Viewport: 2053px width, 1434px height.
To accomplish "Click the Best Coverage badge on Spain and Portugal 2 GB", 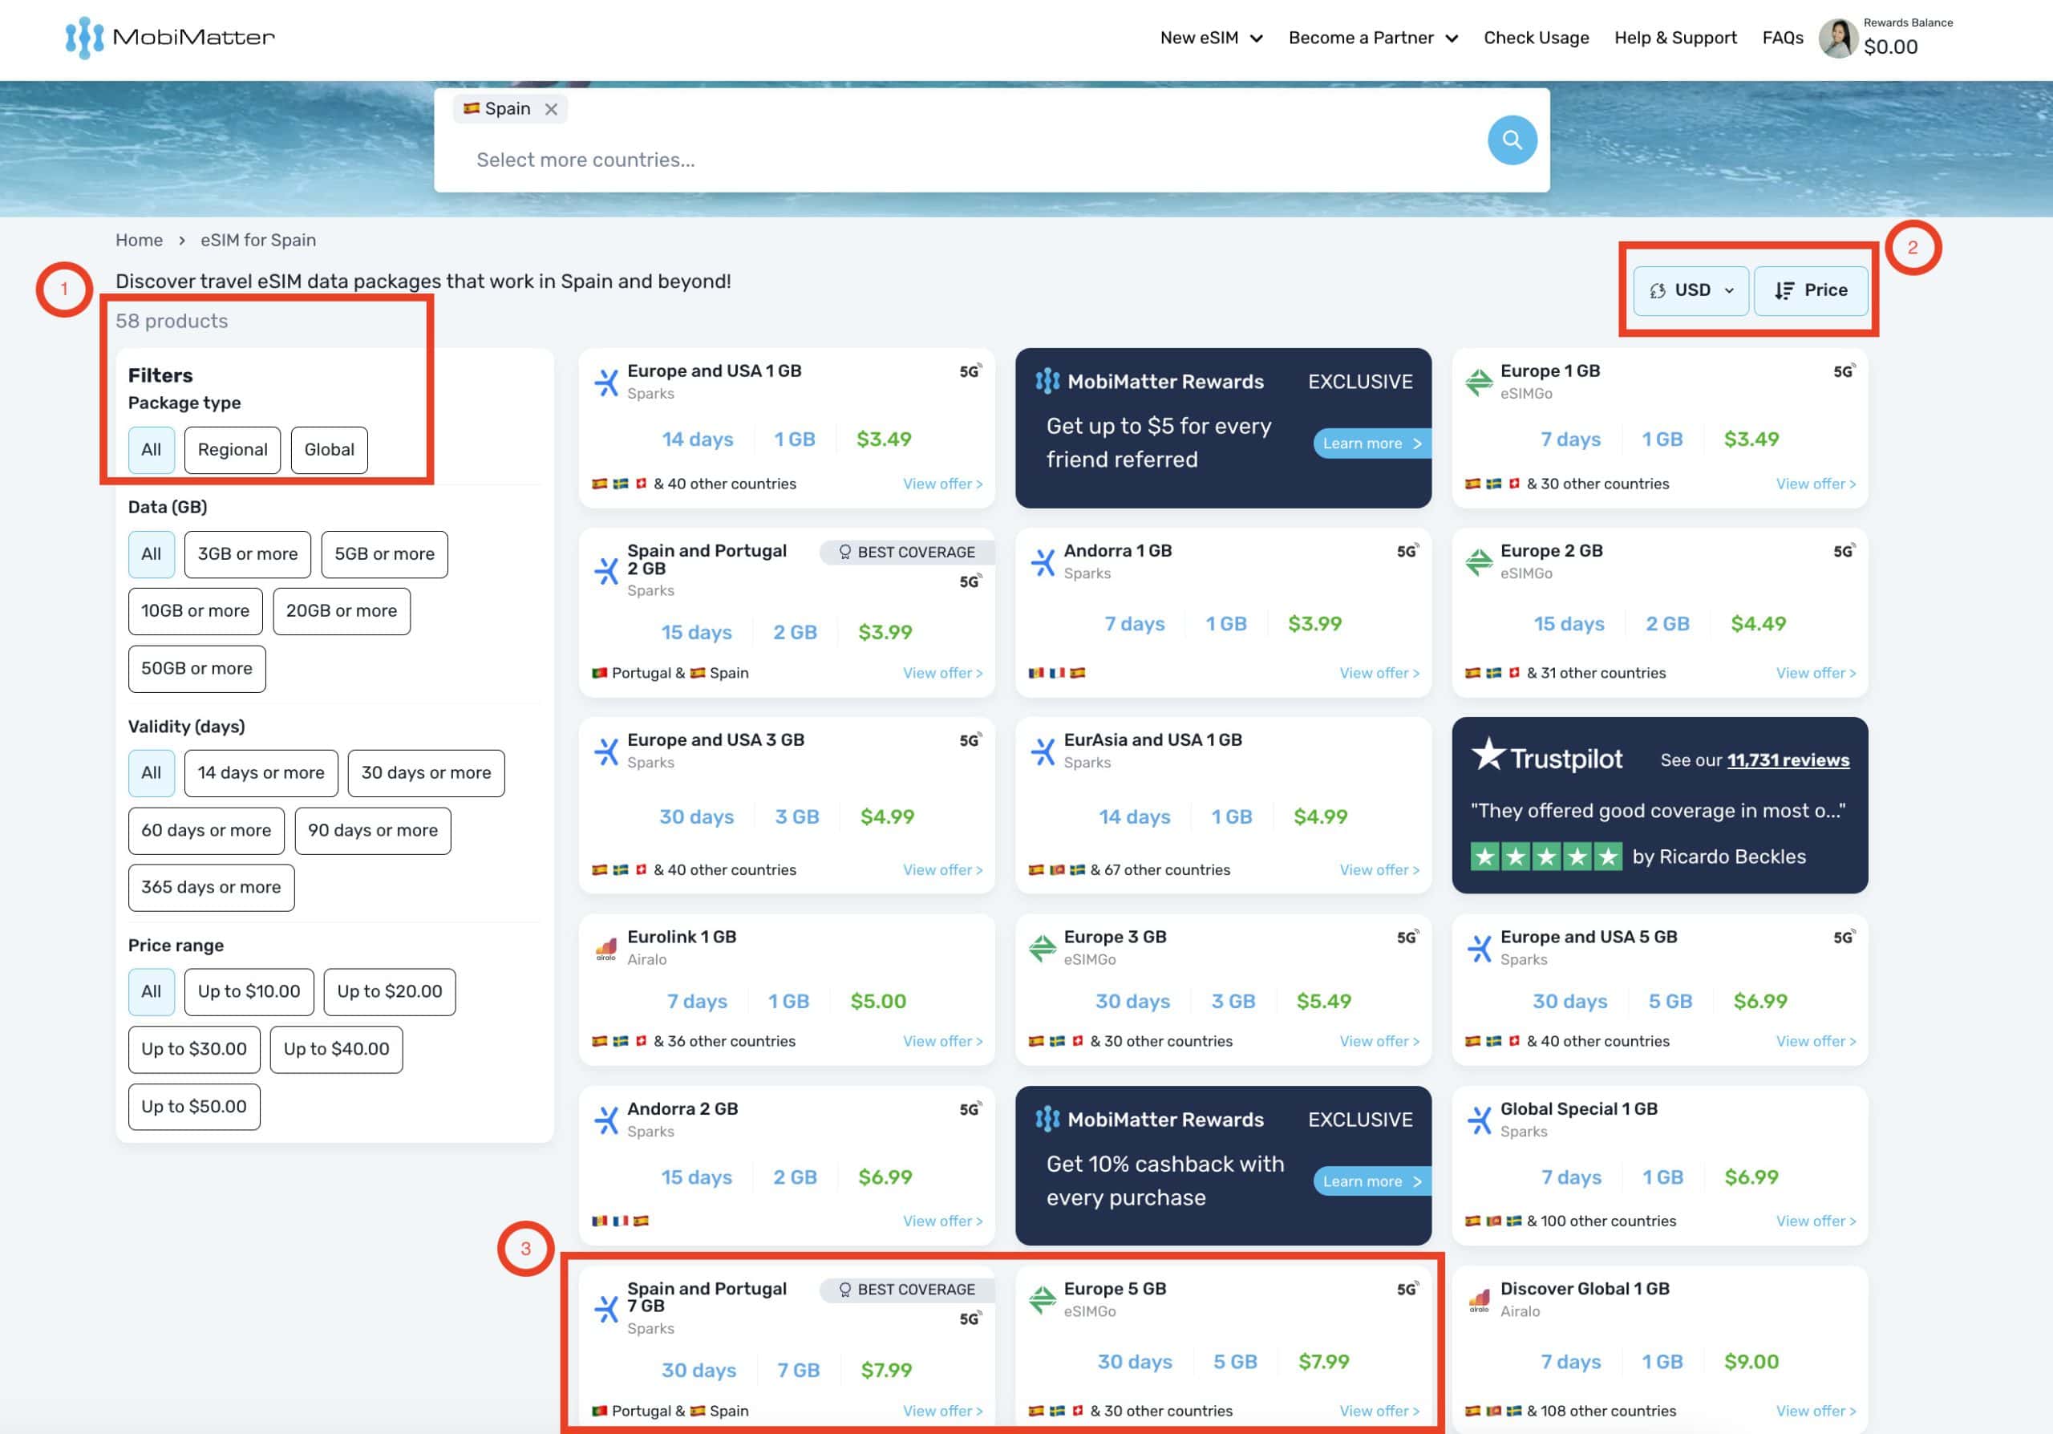I will pos(907,553).
